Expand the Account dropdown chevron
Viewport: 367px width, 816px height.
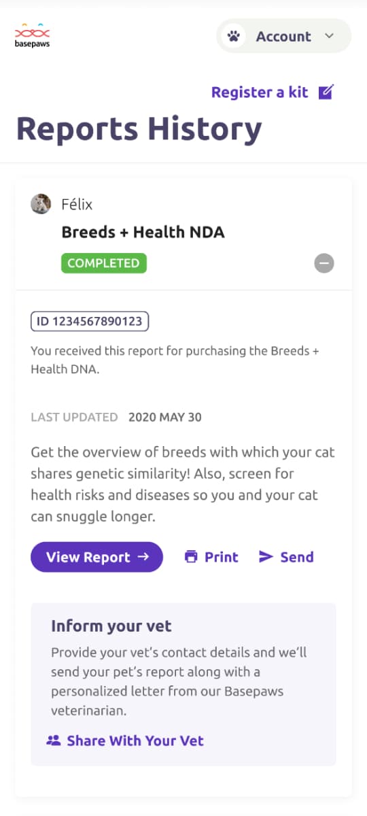coord(330,36)
